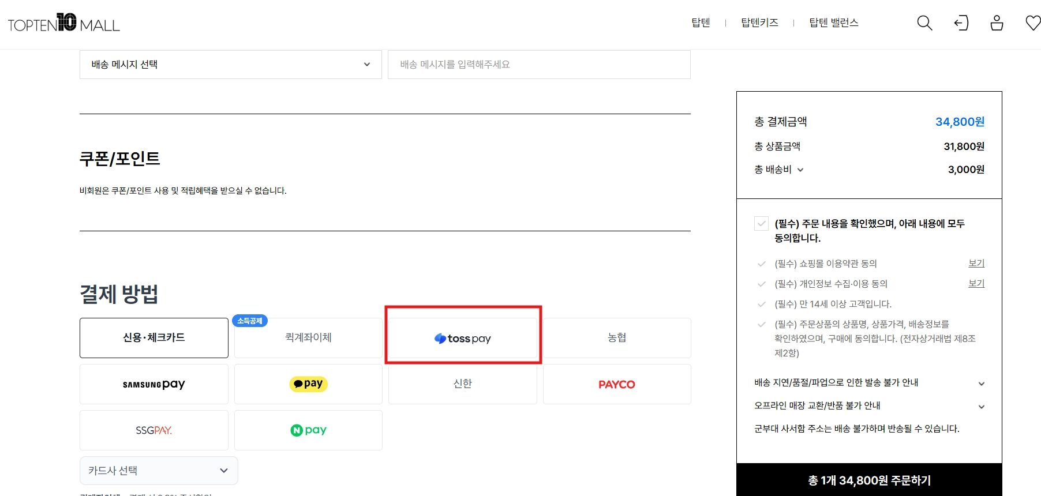Select 신용·체크카드 payment method
The height and width of the screenshot is (496, 1041).
click(154, 338)
